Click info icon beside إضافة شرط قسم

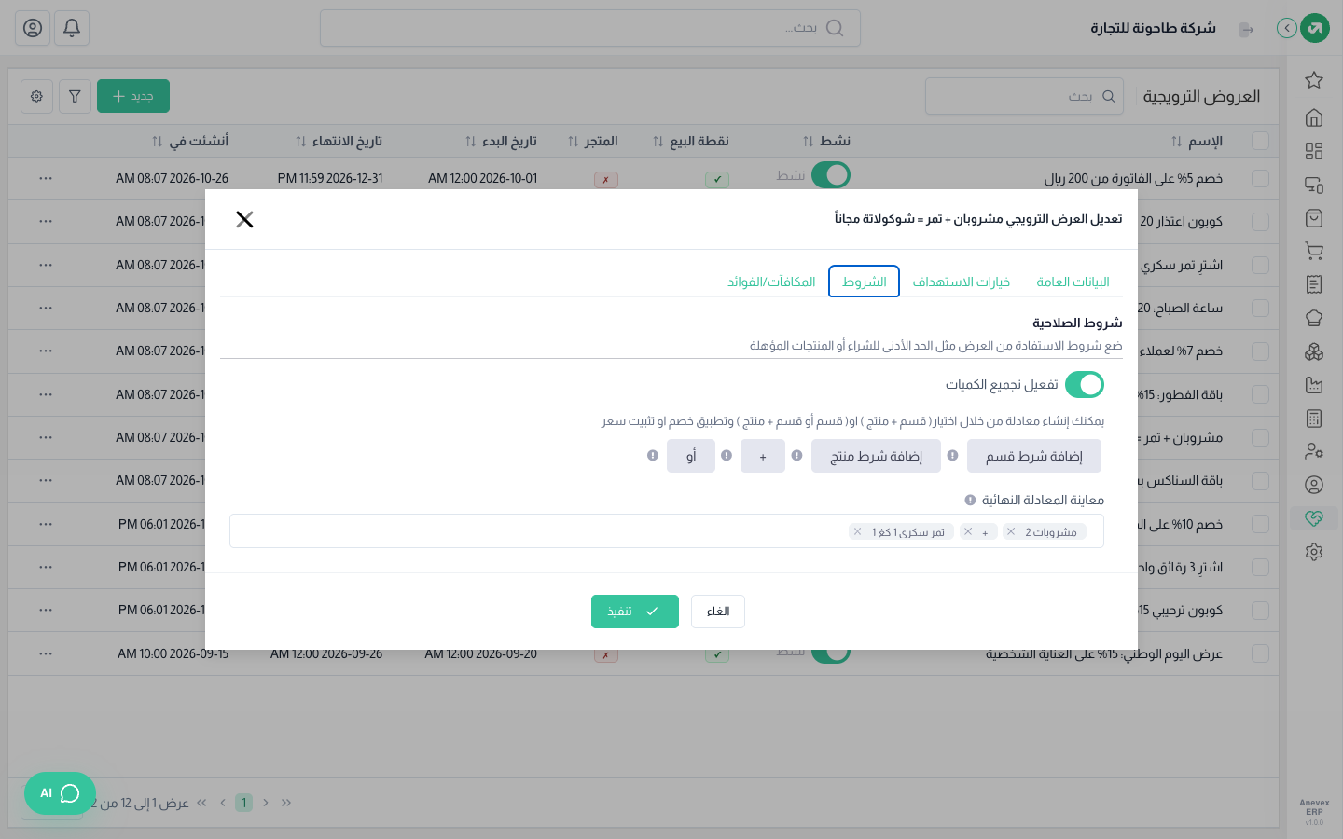[952, 456]
